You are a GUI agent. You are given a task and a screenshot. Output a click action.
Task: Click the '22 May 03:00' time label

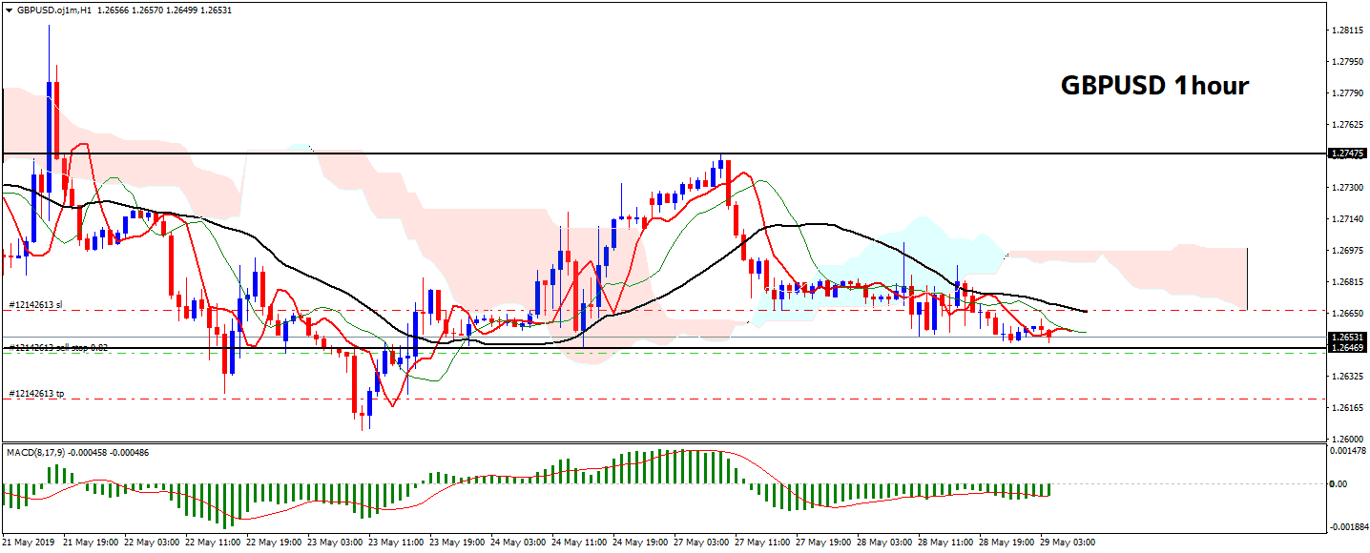[152, 543]
